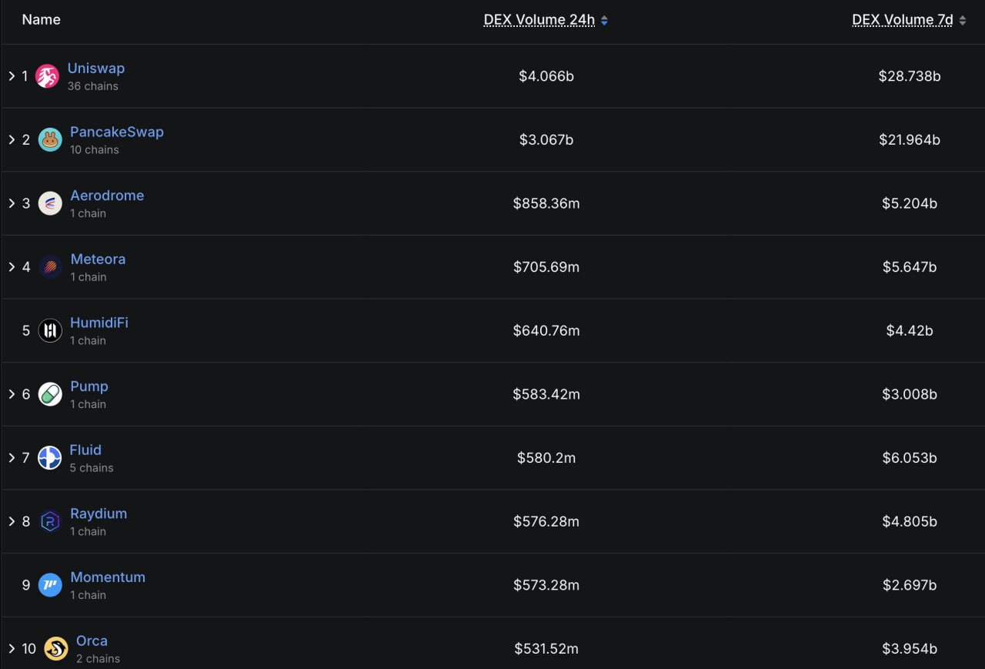Click the Name column header
985x669 pixels.
tap(41, 20)
